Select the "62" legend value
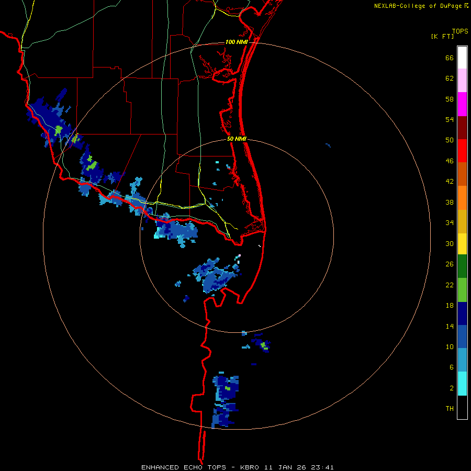Viewport: 471px width, 471px height. [450, 78]
